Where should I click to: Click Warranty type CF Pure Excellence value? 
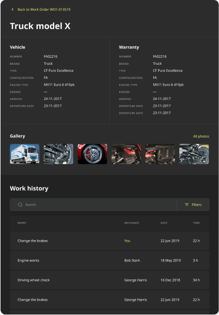coord(168,71)
